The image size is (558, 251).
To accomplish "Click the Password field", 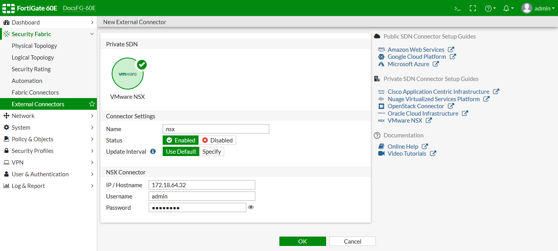I will click(x=197, y=207).
